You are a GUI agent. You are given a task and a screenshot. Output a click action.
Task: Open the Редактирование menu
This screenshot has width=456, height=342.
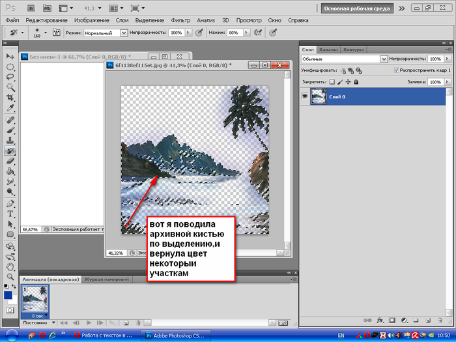coord(46,20)
